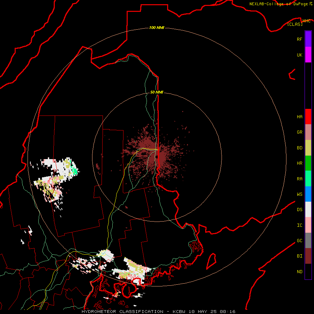Select the GC gray legend swatch
The image size is (314, 314).
click(308, 240)
